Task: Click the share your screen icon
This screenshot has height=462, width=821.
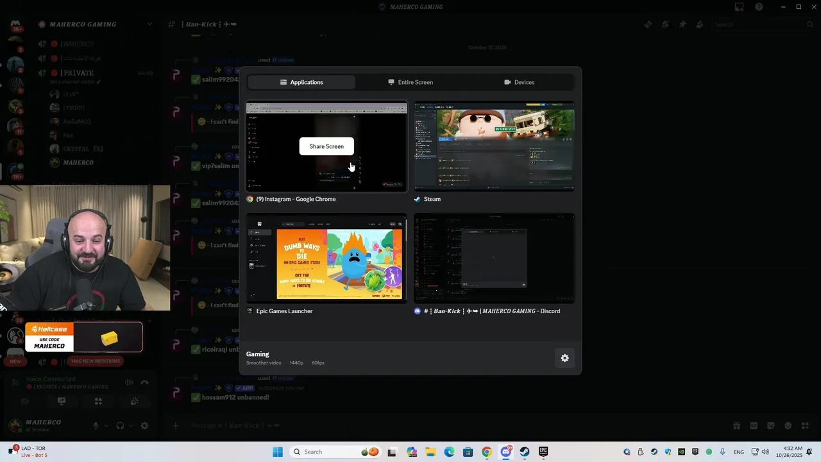Action: pyautogui.click(x=62, y=401)
